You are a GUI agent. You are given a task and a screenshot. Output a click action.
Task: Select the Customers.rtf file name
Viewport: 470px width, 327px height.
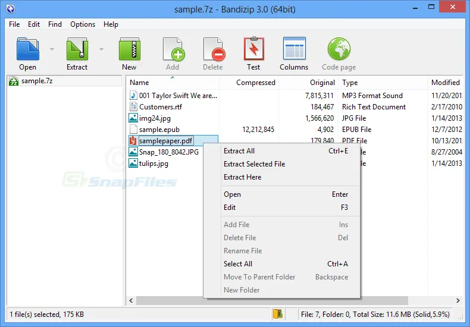161,107
